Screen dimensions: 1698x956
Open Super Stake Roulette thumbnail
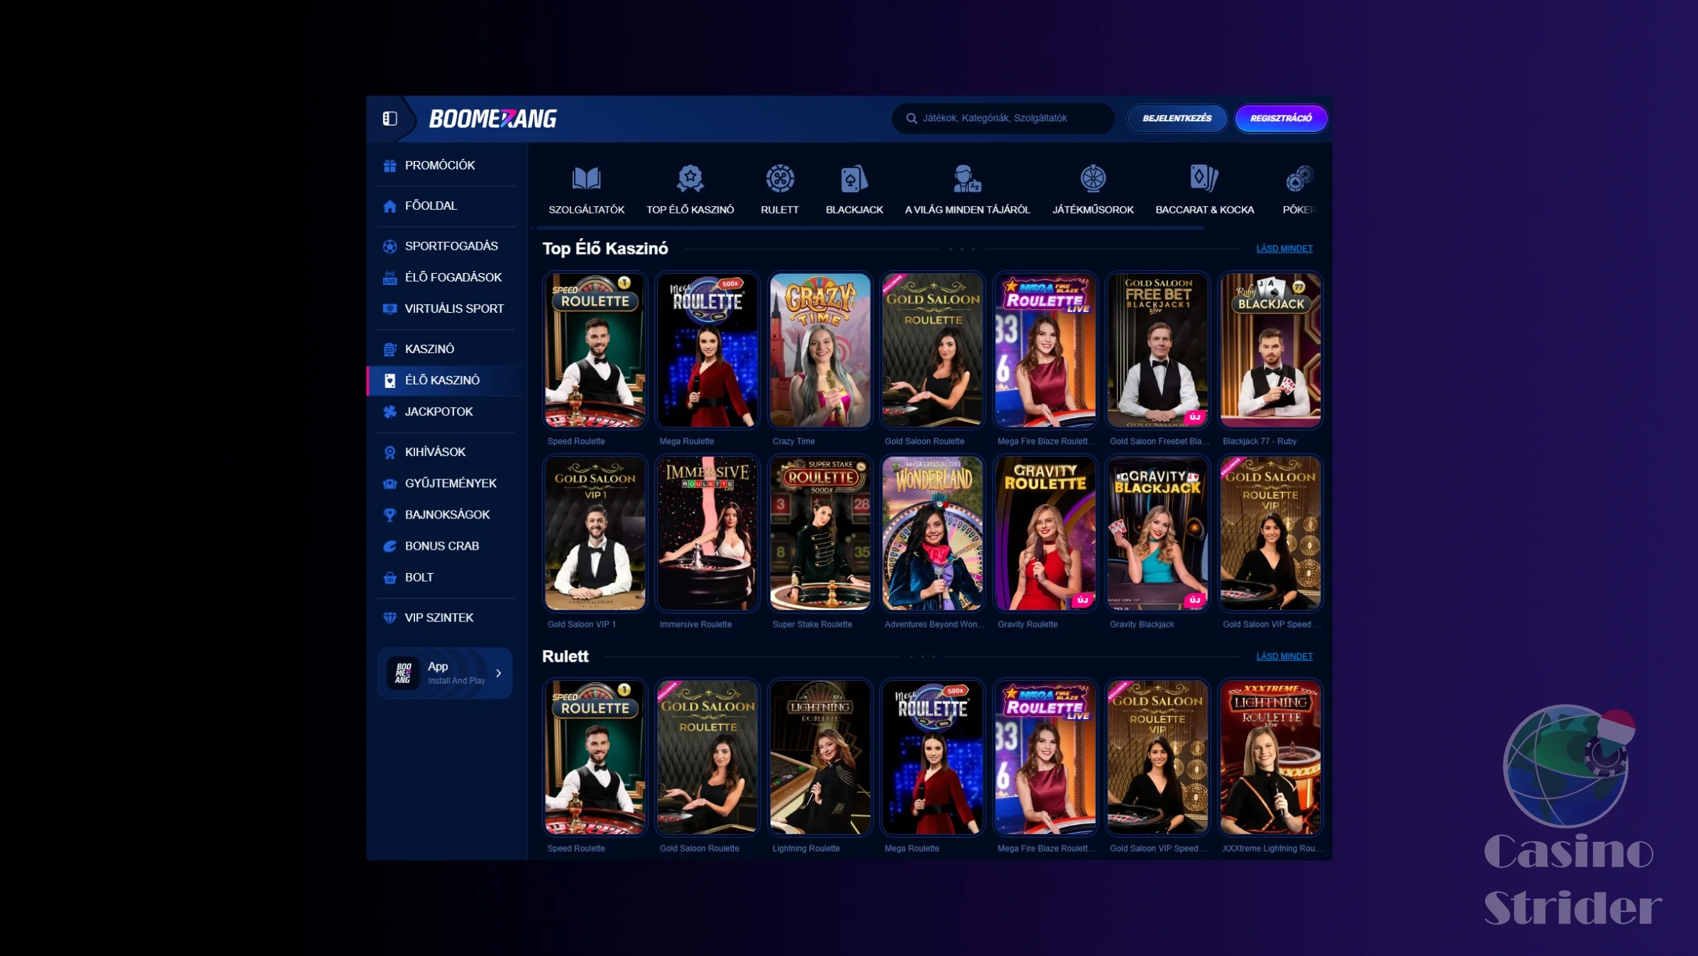[820, 533]
